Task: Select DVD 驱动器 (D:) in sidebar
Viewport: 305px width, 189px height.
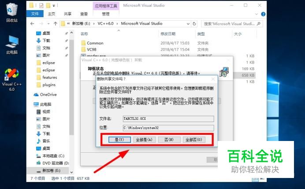Action: (56, 163)
